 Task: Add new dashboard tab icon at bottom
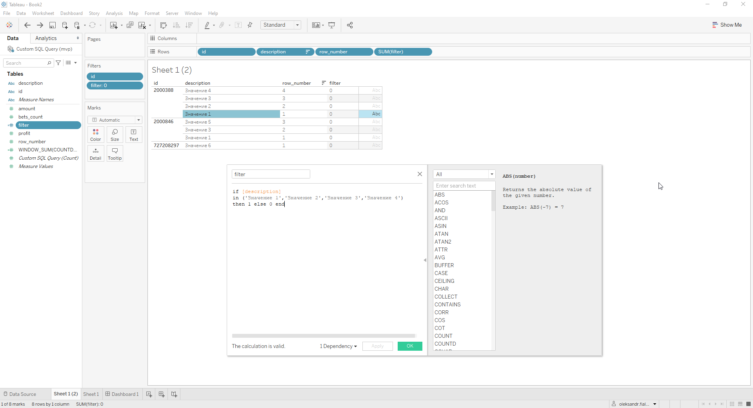162,394
